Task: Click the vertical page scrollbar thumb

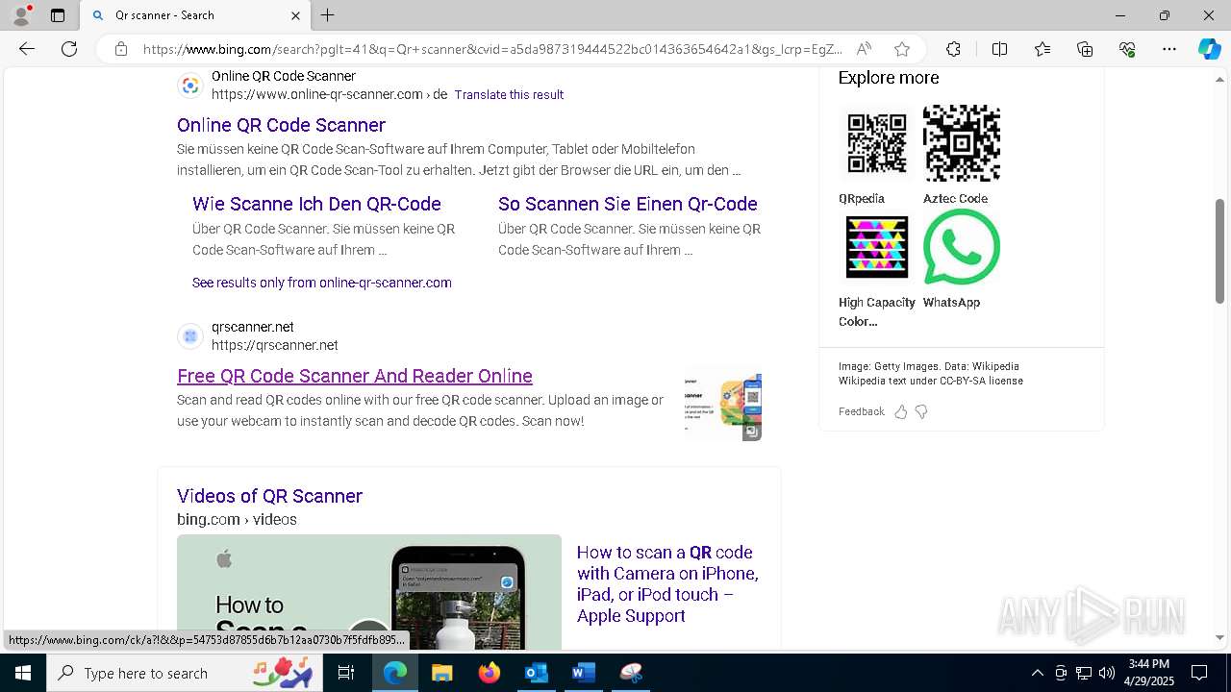Action: pos(1219,251)
